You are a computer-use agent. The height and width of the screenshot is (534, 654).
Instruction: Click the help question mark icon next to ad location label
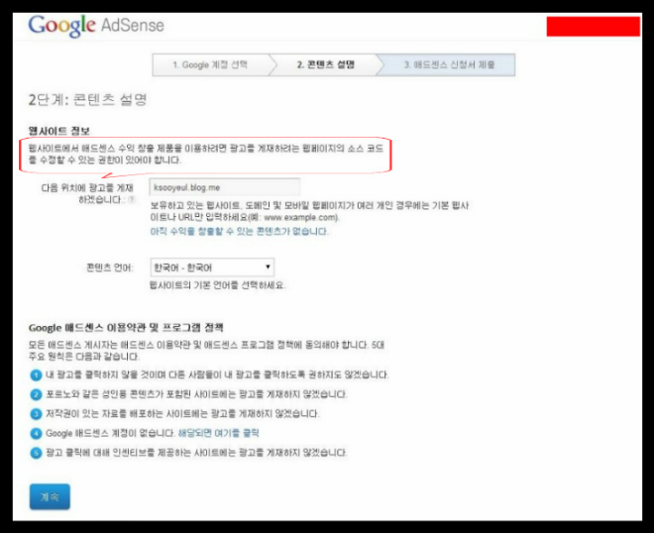[x=132, y=200]
